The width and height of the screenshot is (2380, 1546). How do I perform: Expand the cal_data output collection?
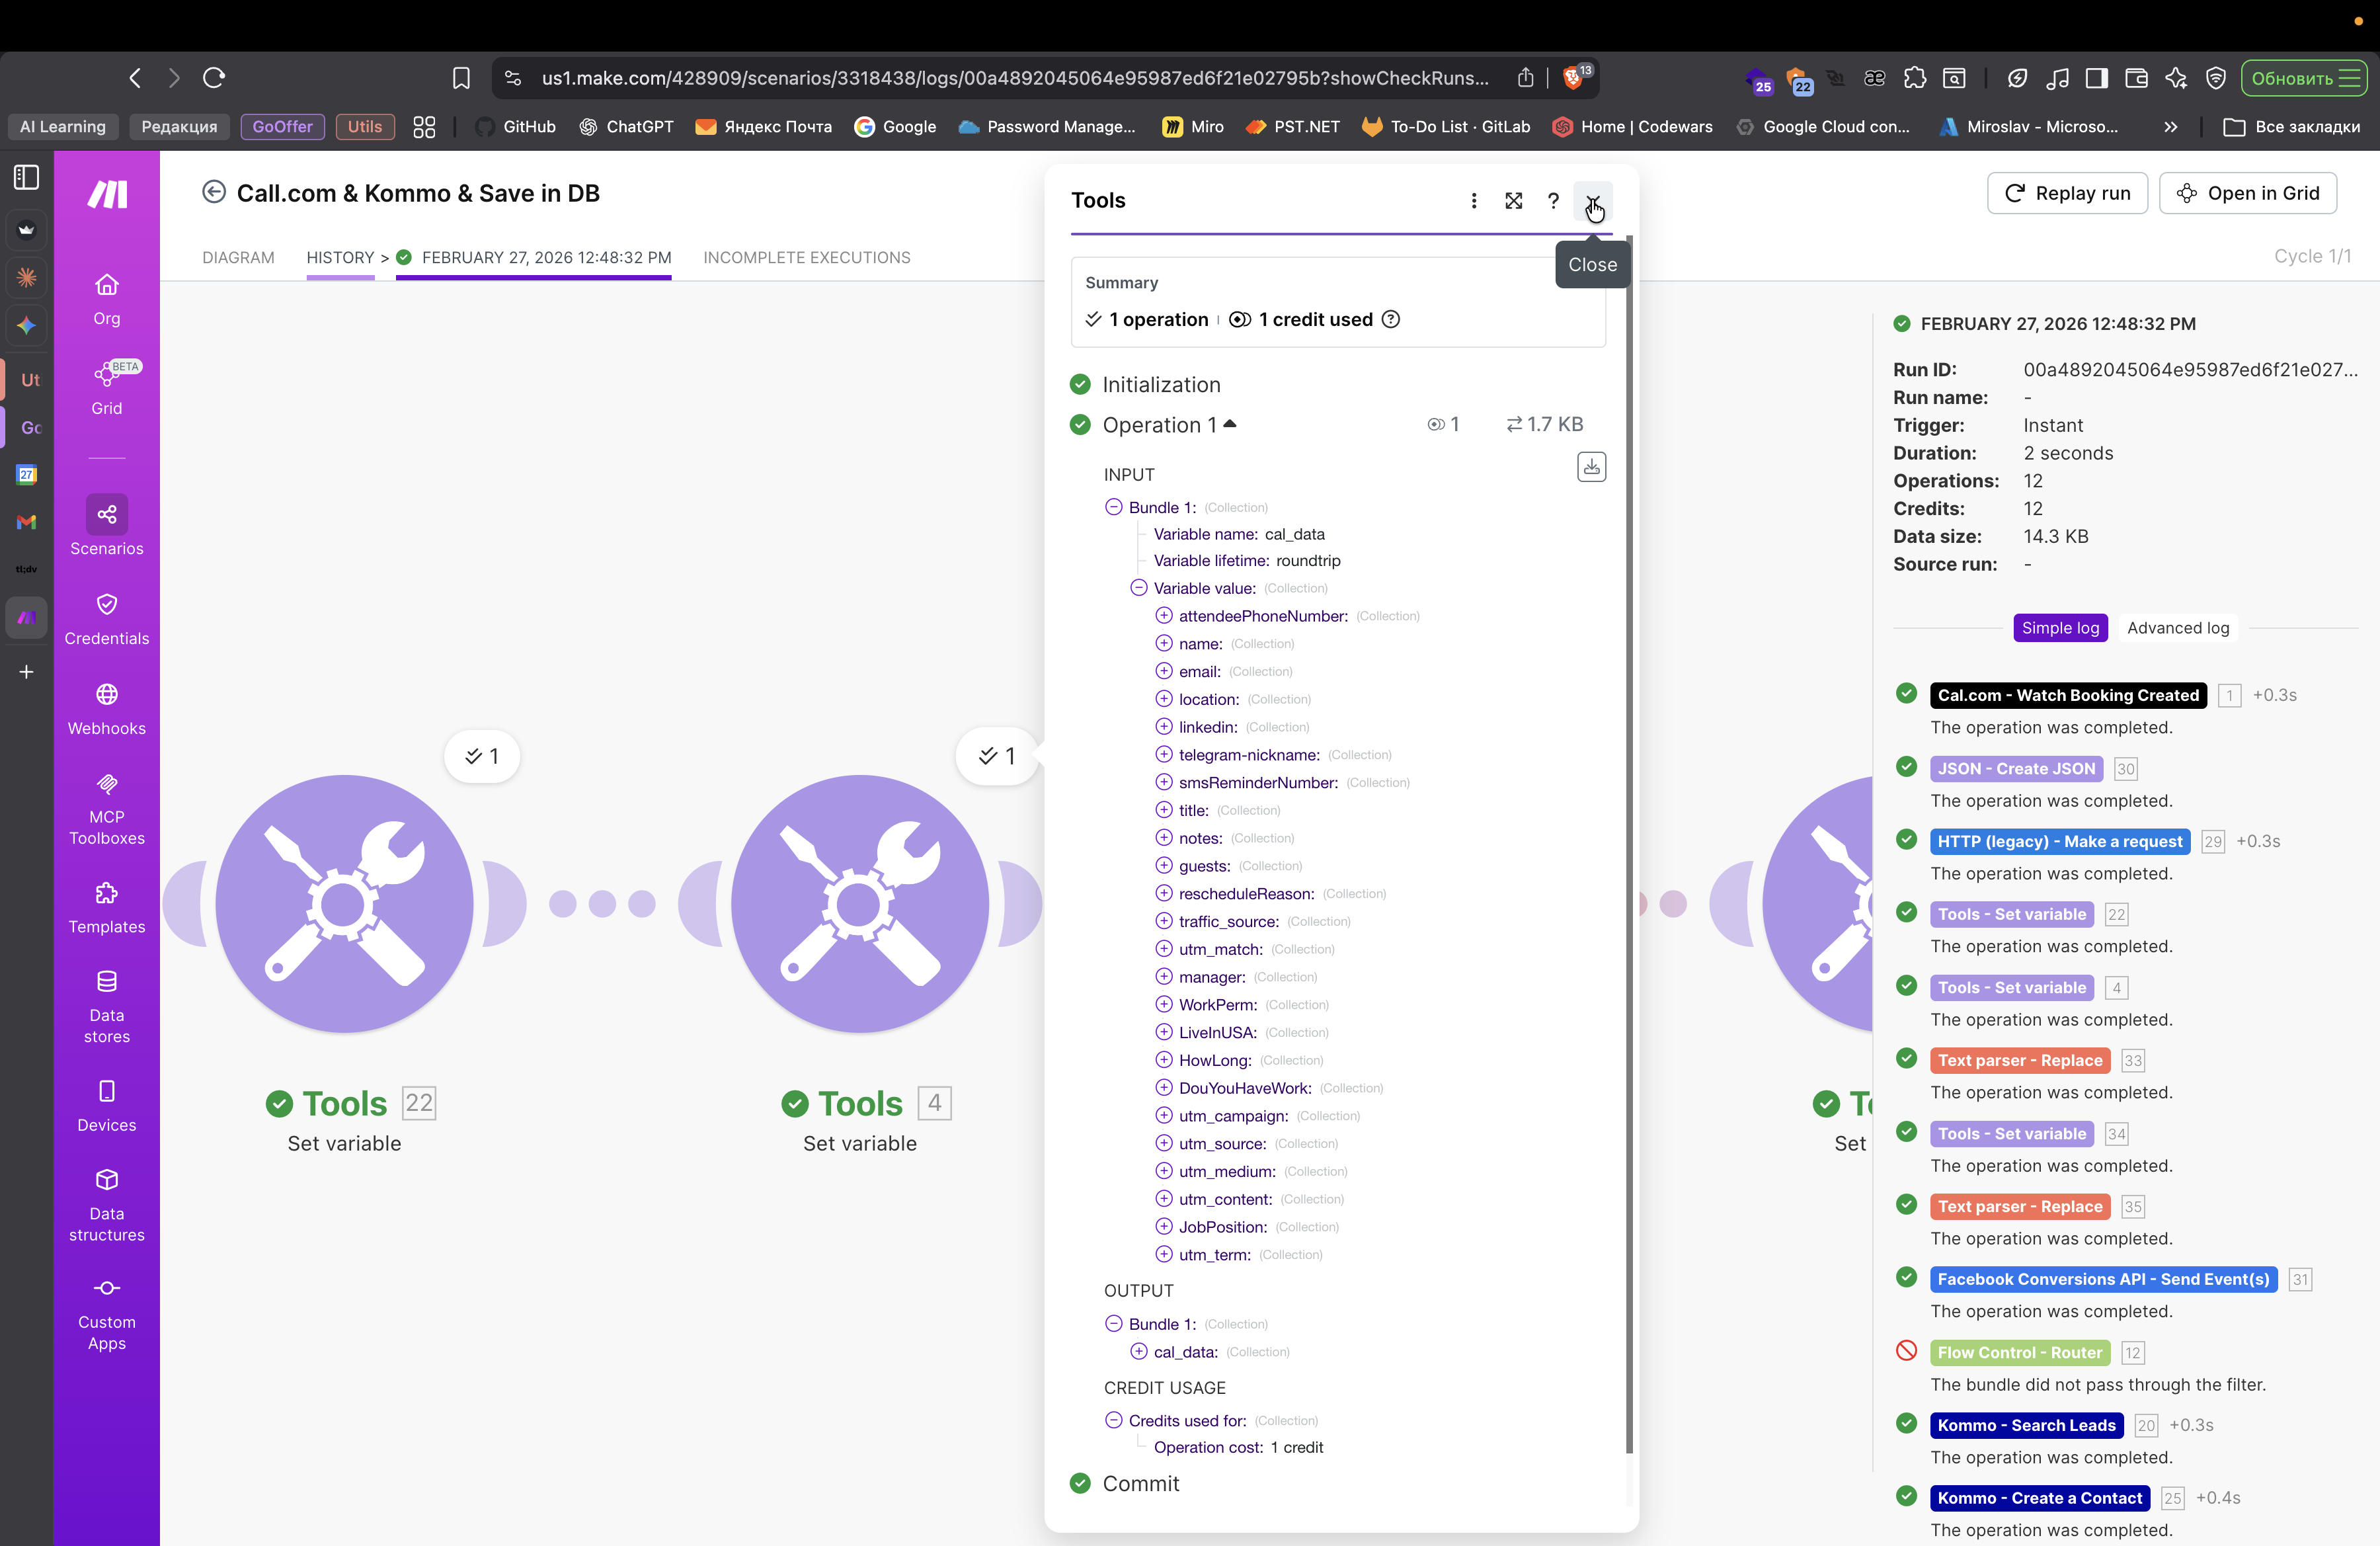(x=1138, y=1351)
